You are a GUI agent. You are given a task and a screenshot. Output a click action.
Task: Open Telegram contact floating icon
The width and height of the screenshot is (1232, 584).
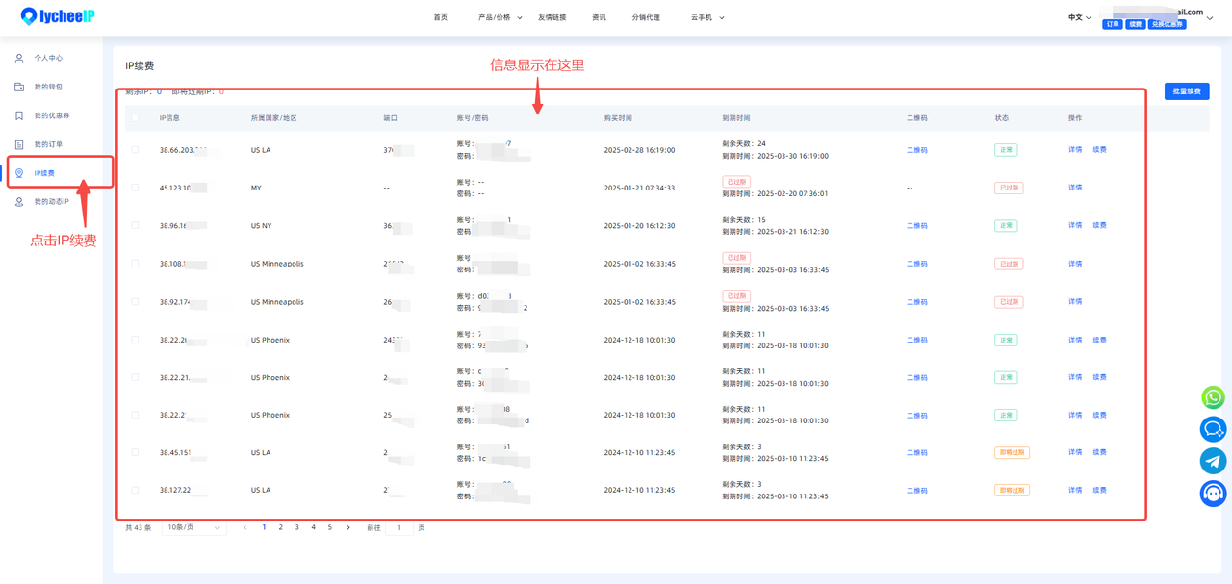[1213, 461]
